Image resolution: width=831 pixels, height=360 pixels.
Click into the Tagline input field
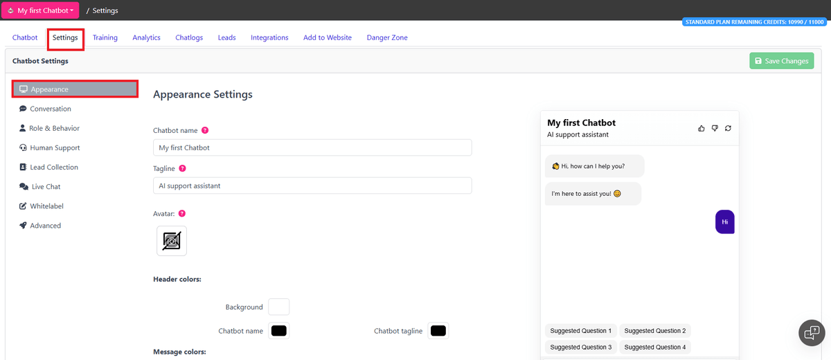[312, 186]
